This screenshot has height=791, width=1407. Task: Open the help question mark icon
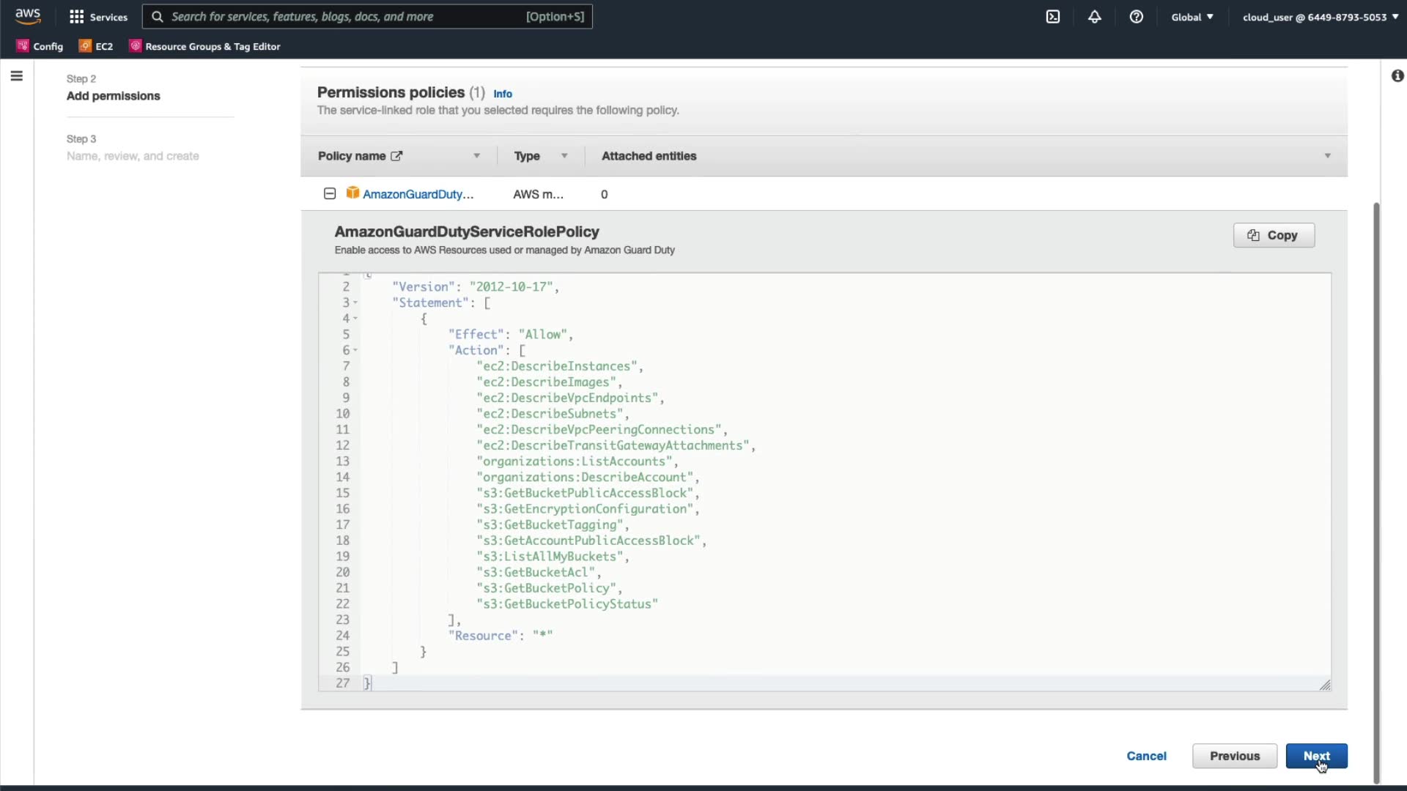coord(1136,17)
